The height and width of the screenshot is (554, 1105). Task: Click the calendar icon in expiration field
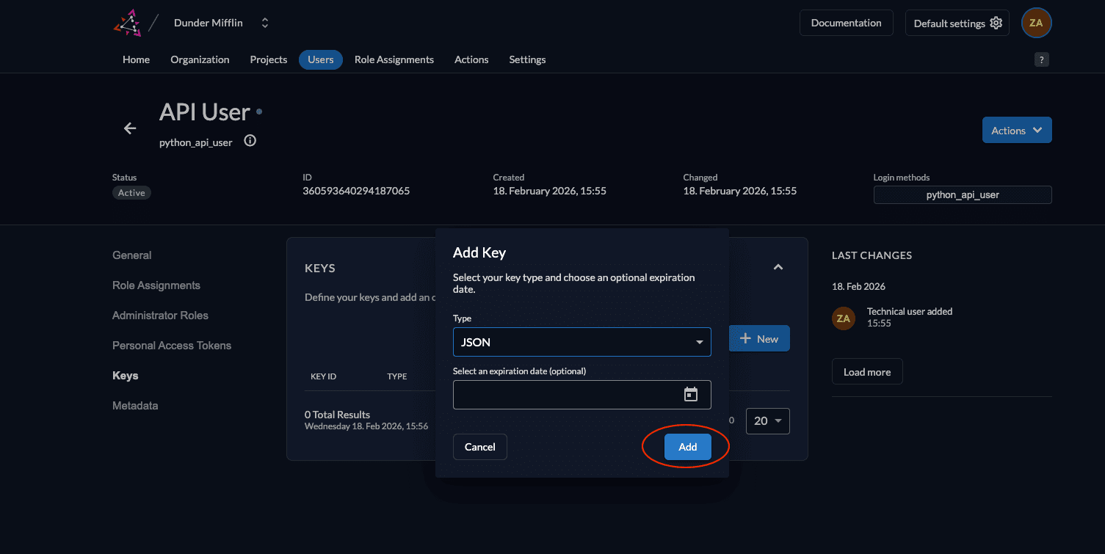click(x=690, y=395)
